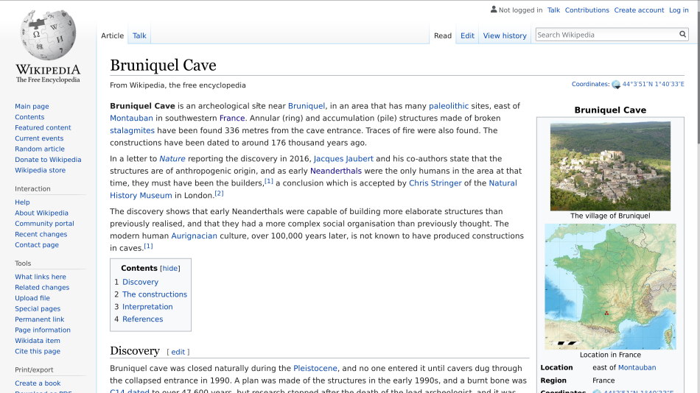Open Cite this page link

pyautogui.click(x=38, y=352)
